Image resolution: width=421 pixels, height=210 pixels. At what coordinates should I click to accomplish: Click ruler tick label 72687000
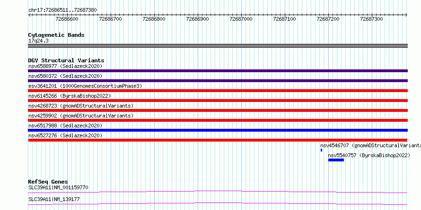coord(241,19)
